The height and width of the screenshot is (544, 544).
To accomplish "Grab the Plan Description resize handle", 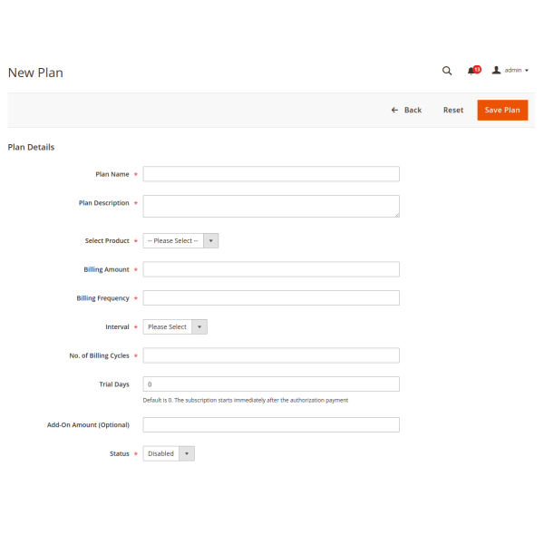I will click(396, 214).
